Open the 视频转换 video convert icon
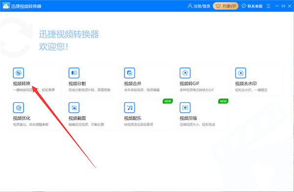This screenshot has height=192, width=294. coord(19,73)
